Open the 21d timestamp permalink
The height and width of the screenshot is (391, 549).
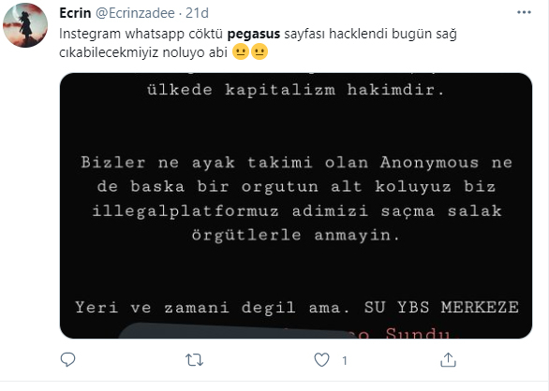(x=197, y=13)
